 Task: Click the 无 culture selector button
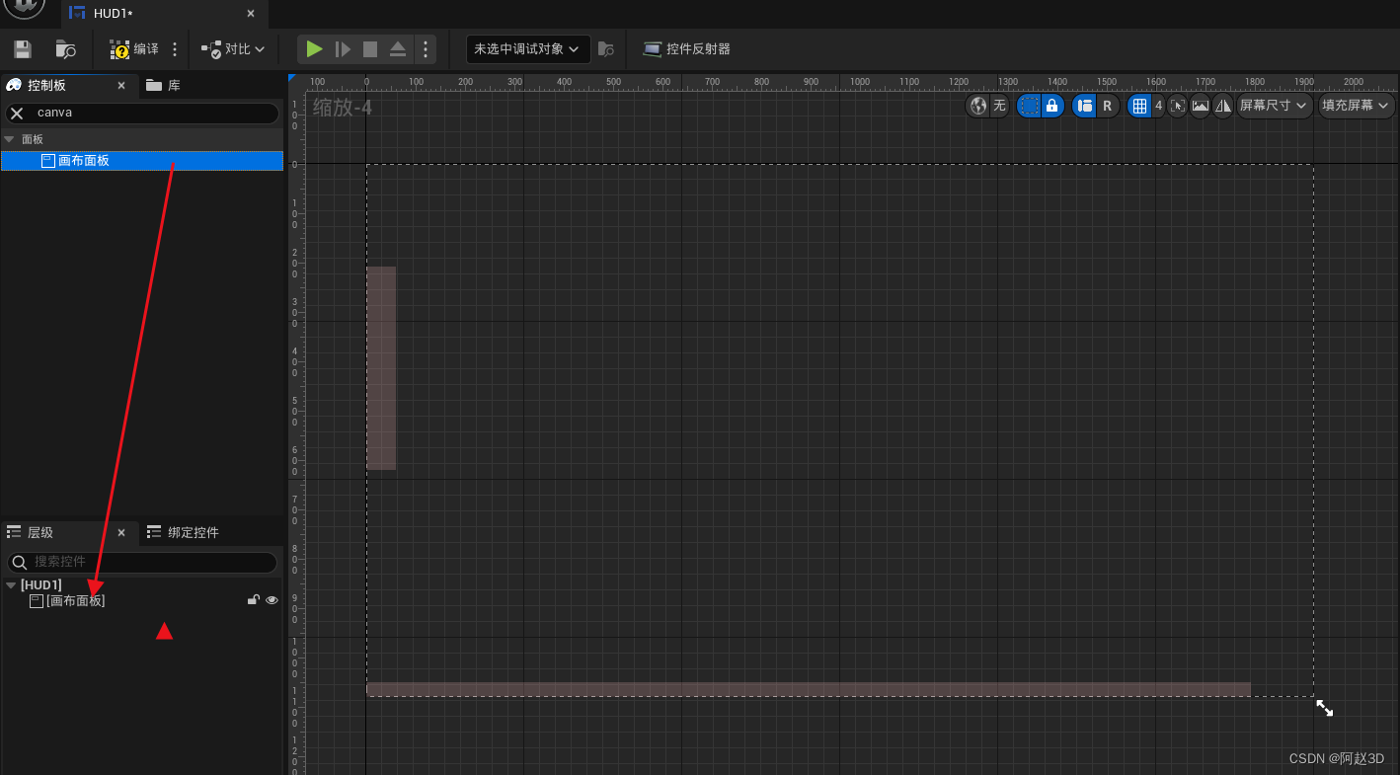[x=999, y=106]
